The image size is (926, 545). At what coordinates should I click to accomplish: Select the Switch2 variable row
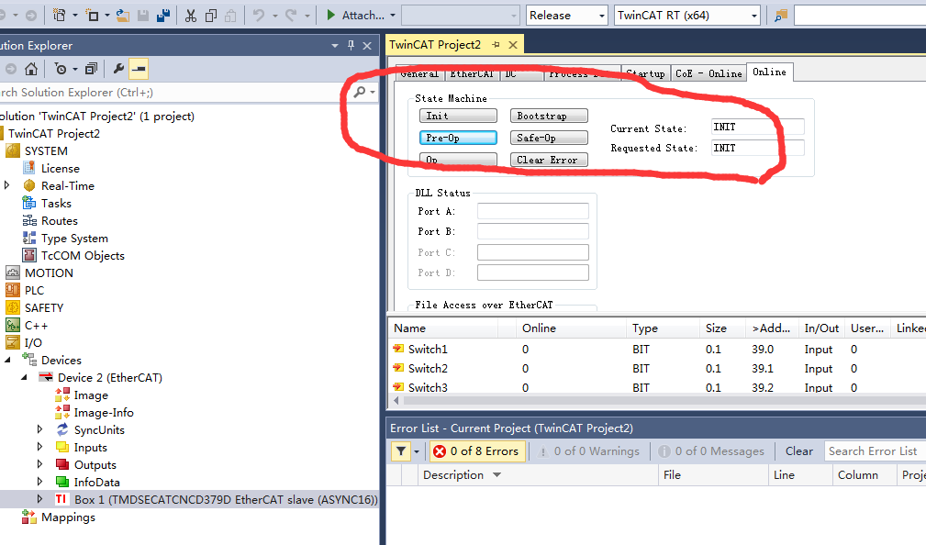tap(657, 369)
